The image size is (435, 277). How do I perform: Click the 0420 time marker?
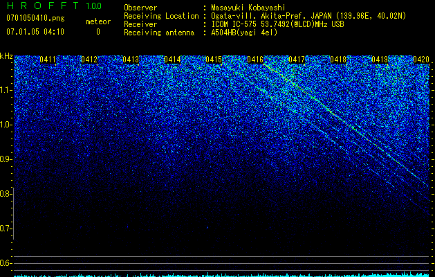[x=421, y=60]
